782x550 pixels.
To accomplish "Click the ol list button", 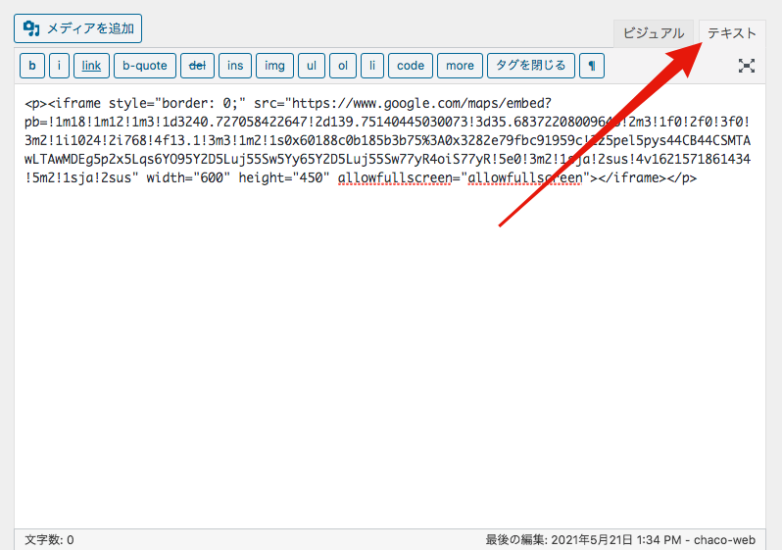I will 343,66.
